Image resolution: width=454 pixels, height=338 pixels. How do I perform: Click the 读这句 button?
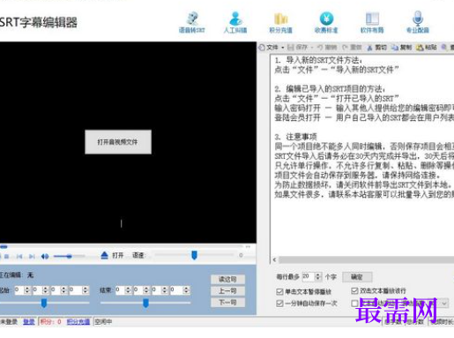pyautogui.click(x=227, y=279)
